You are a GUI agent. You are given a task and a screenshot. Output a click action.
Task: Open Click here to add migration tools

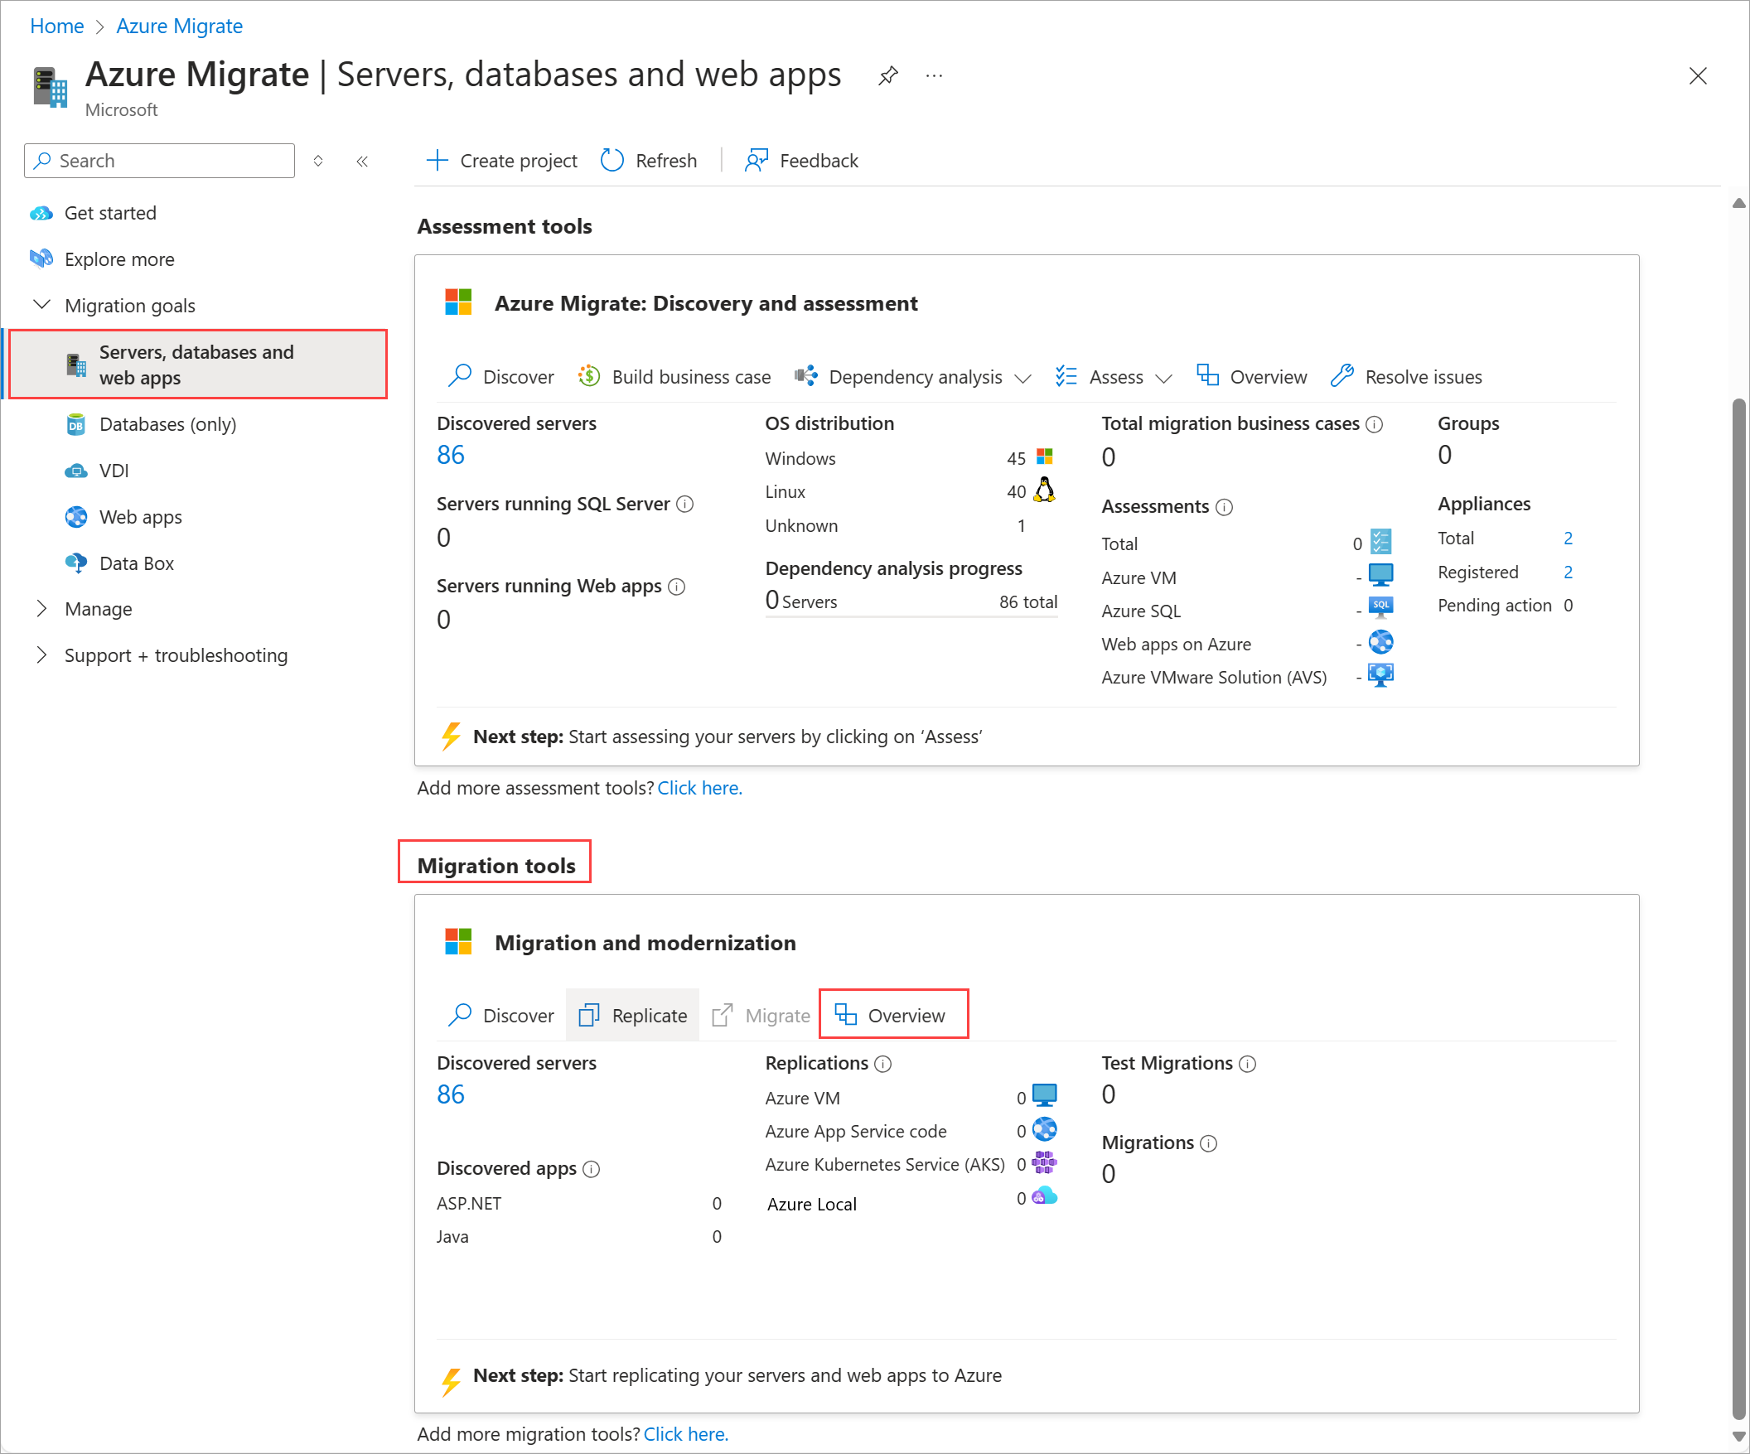685,1434
